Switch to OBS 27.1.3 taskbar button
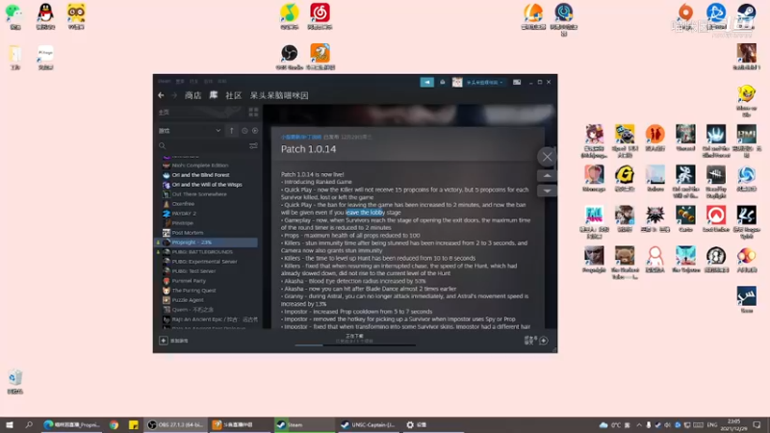770x433 pixels. coord(175,425)
